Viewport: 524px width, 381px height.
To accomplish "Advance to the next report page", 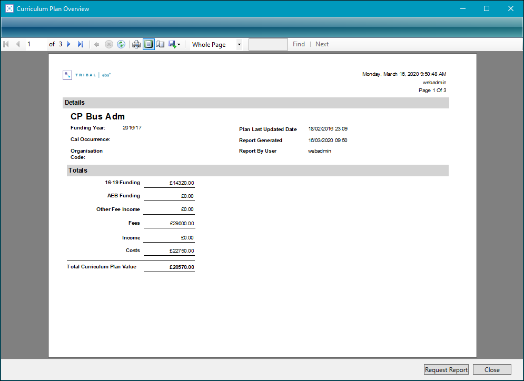I will click(68, 45).
